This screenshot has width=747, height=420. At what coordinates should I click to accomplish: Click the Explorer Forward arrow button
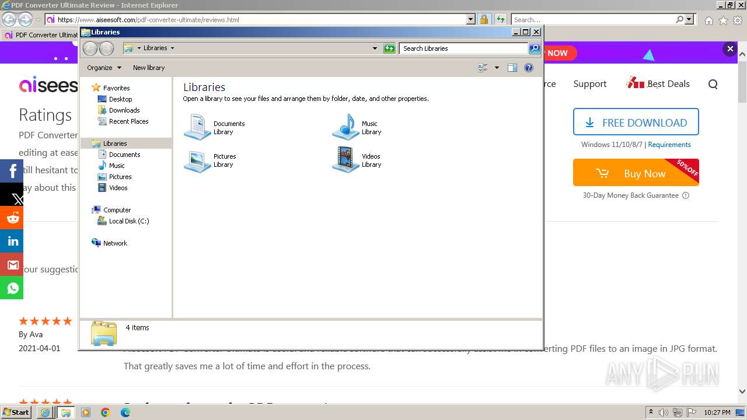tap(106, 48)
